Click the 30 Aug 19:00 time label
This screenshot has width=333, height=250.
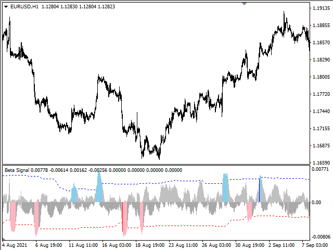pos(250,245)
